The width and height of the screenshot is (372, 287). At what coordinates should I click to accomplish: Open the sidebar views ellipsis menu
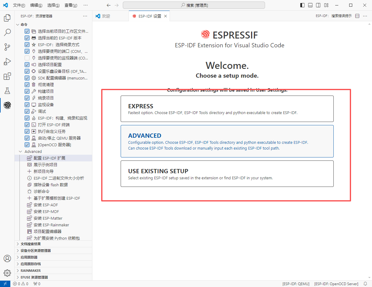point(85,16)
